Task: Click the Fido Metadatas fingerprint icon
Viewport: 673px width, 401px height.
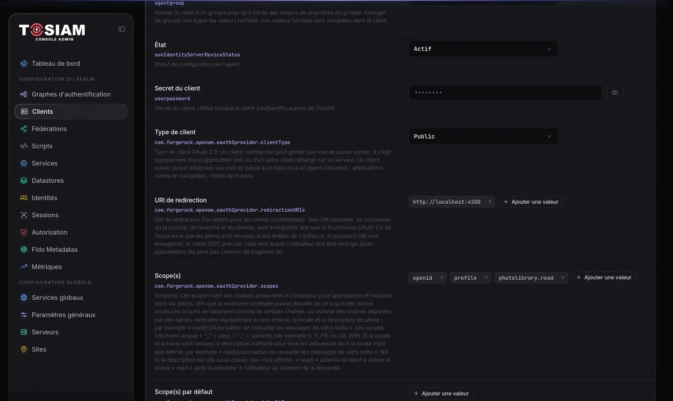Action: [24, 249]
